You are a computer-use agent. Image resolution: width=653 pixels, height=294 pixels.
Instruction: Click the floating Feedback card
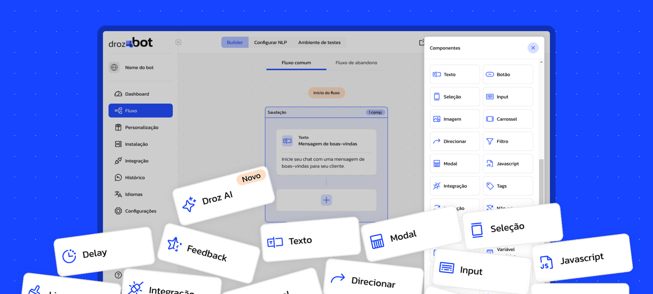(209, 253)
